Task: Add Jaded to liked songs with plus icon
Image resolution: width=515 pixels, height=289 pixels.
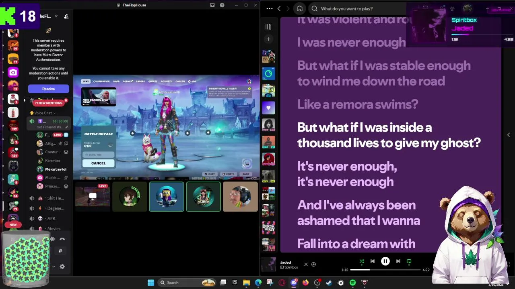Action: pos(313,264)
